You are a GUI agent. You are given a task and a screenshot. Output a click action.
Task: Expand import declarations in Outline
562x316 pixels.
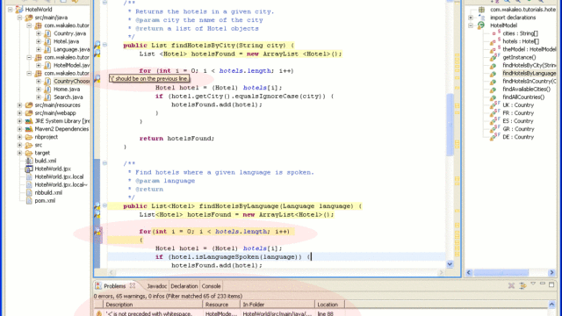tap(471, 18)
